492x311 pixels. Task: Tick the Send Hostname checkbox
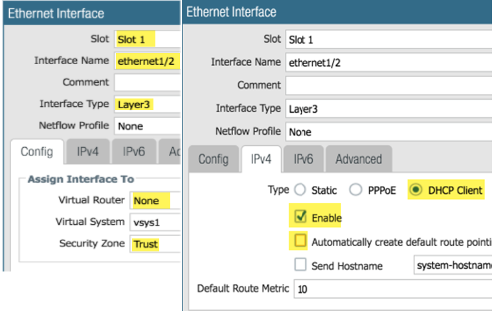[x=300, y=265]
